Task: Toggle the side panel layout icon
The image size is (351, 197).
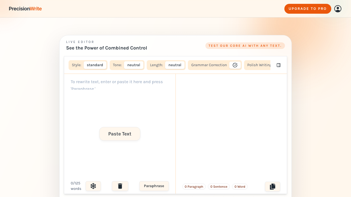Action: pos(279,65)
